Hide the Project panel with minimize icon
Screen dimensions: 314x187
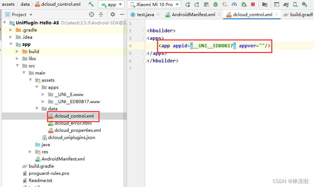(x=121, y=14)
